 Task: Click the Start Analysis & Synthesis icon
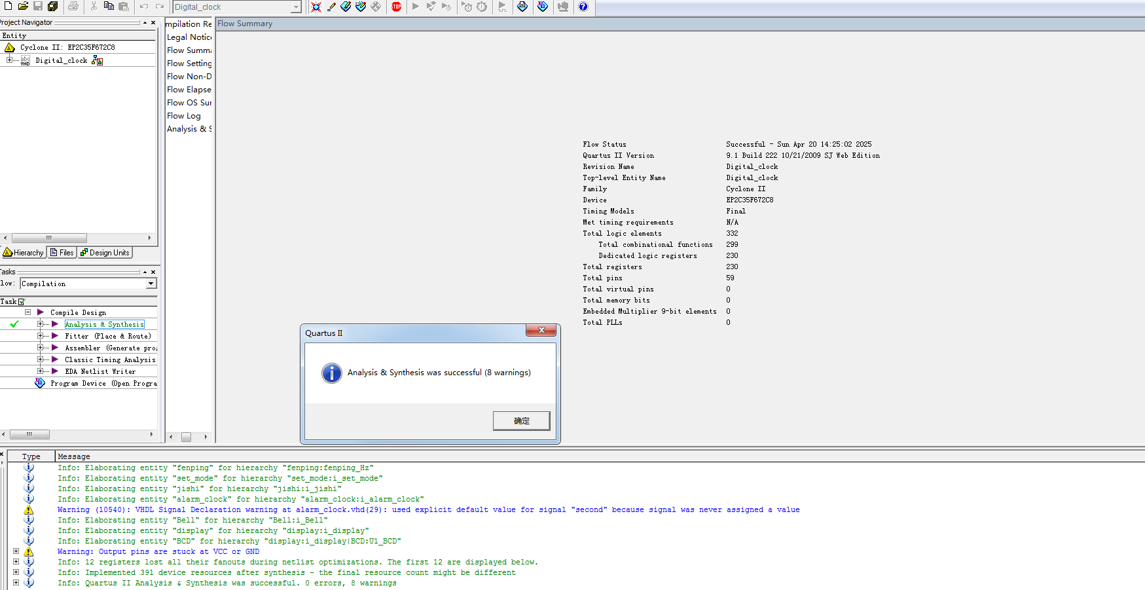click(431, 7)
